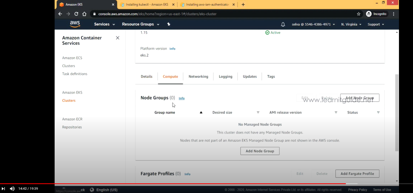This screenshot has width=413, height=193.
Task: Click the Active status text
Action: point(275,33)
